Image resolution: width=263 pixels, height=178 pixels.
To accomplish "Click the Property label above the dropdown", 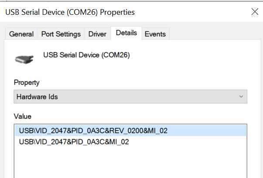I will tap(27, 82).
